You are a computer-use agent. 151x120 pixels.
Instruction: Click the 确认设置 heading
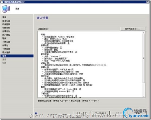coord(42,18)
